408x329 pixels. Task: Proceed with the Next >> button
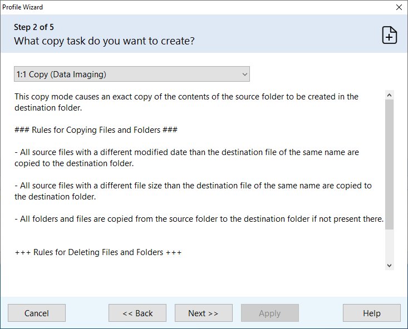[x=203, y=313]
